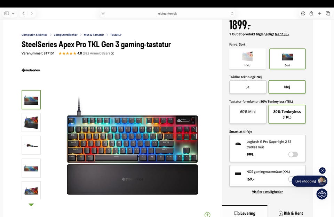Click the info icon next to the review count
The image size is (334, 217).
click(x=112, y=54)
